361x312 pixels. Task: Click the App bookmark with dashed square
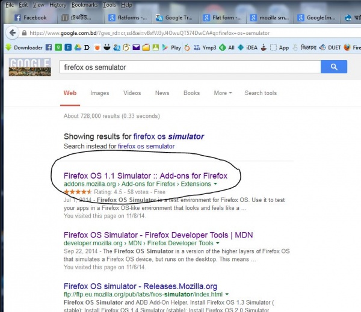tap(279, 47)
